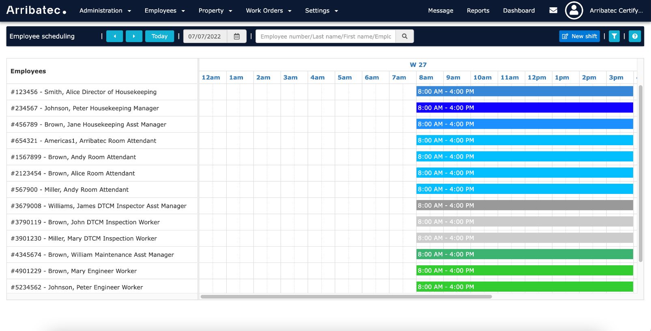Click the horizontal timeline scrollbar
This screenshot has height=331, width=651.
(x=346, y=297)
